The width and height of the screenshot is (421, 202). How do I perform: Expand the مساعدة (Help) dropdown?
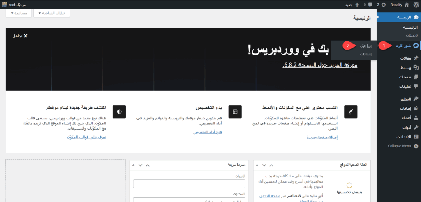19,13
